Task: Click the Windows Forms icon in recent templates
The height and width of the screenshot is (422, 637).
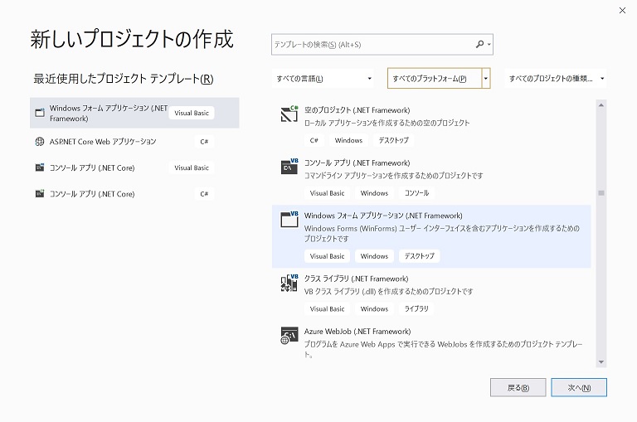Action: click(40, 113)
